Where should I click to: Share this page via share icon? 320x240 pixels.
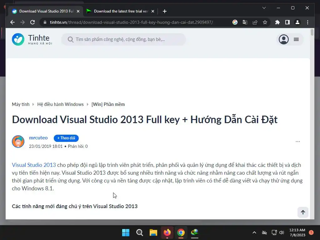tap(255, 22)
